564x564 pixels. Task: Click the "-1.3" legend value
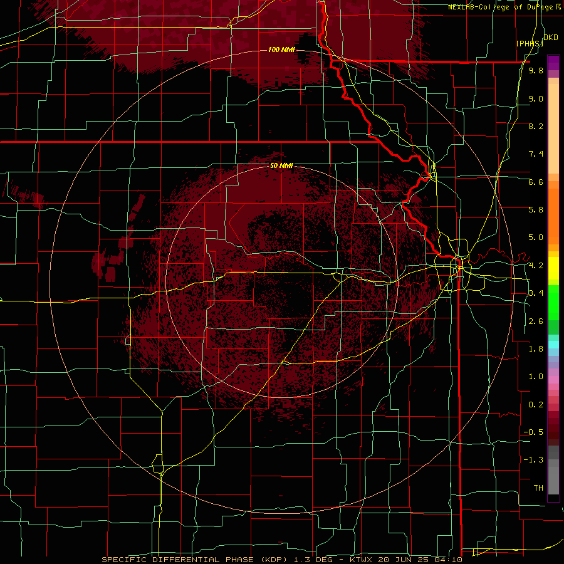pyautogui.click(x=533, y=460)
